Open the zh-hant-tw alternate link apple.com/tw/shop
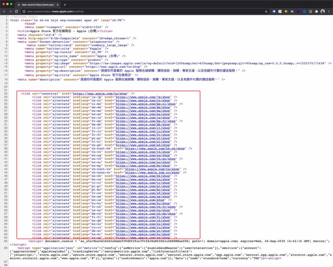The height and width of the screenshot is (267, 333). point(152,169)
